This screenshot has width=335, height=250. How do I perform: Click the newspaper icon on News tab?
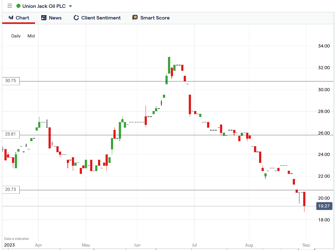tap(43, 18)
